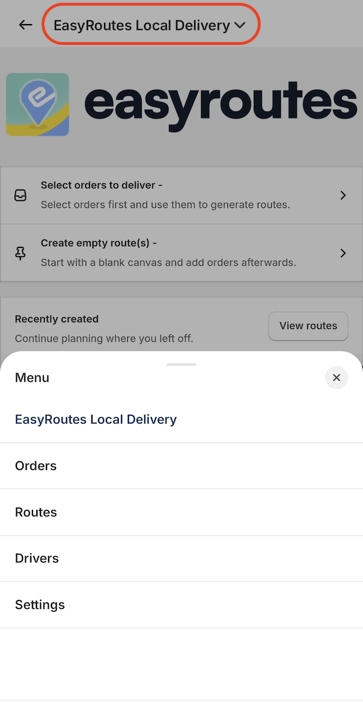Image resolution: width=363 pixels, height=702 pixels.
Task: Select Routes from the menu
Action: 36,512
